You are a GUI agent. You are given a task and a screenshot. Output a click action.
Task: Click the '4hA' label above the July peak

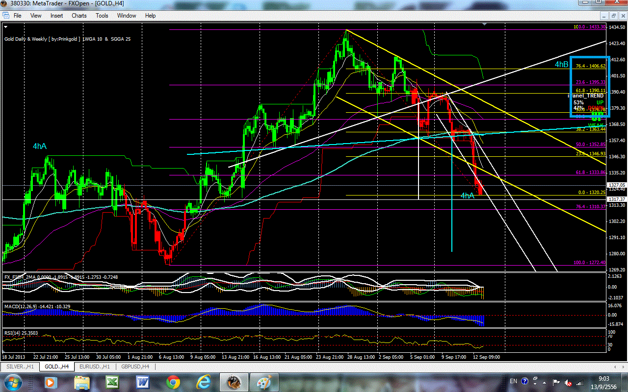(40, 146)
